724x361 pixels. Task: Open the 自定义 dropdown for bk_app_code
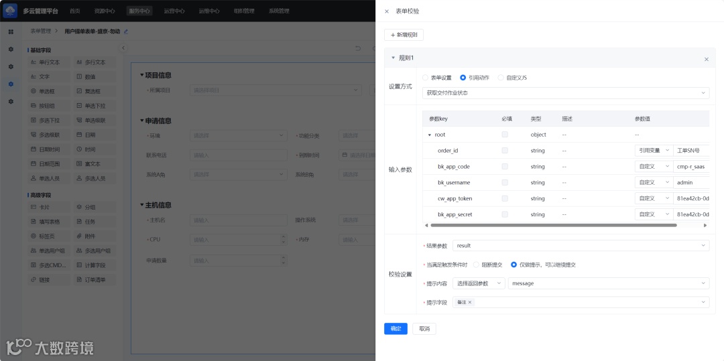tap(654, 167)
